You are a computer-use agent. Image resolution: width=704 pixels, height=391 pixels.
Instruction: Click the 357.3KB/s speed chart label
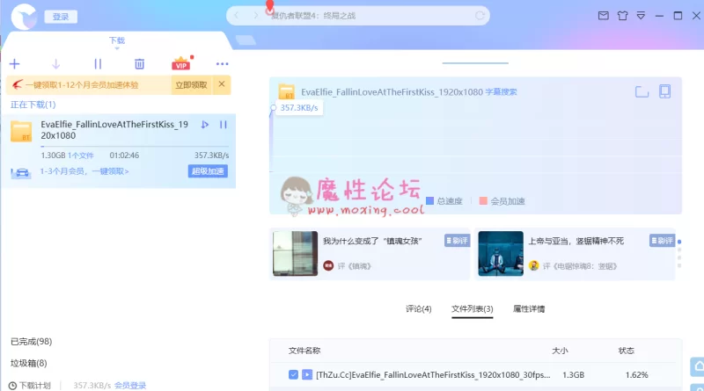point(299,107)
